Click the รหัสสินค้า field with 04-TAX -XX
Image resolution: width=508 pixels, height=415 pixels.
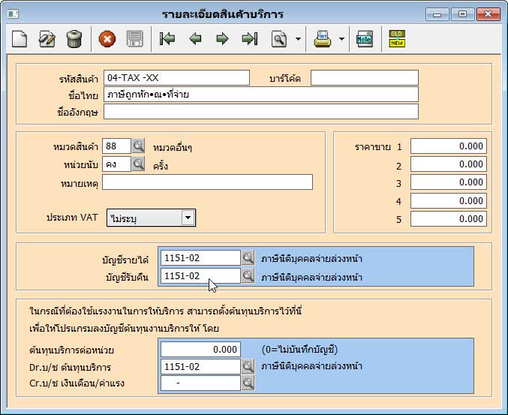[176, 78]
